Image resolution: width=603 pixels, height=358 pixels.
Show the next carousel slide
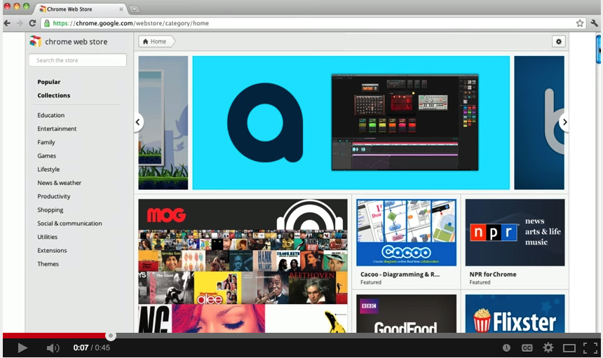(x=564, y=122)
